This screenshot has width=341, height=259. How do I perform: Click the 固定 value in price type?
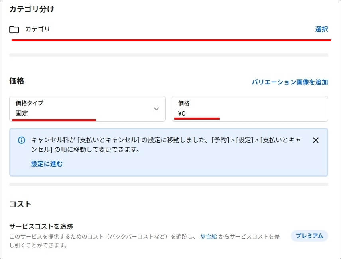point(22,113)
